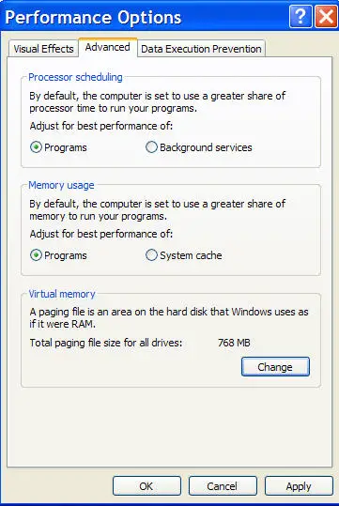
Task: Click the Total paging file size label
Action: 106,343
